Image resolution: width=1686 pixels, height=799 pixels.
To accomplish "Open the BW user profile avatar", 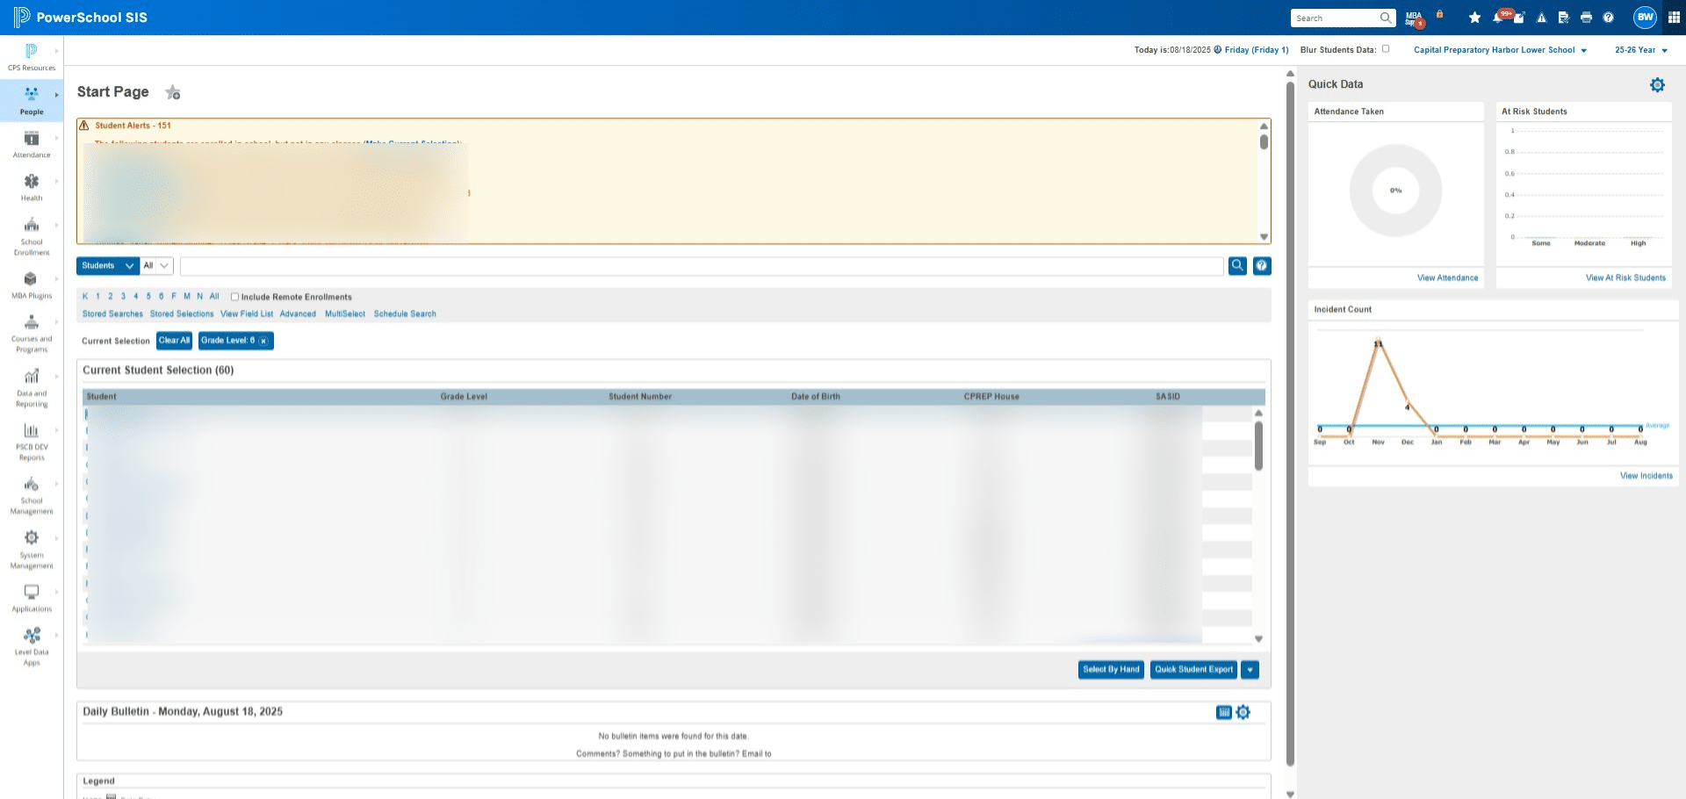I will click(x=1645, y=18).
